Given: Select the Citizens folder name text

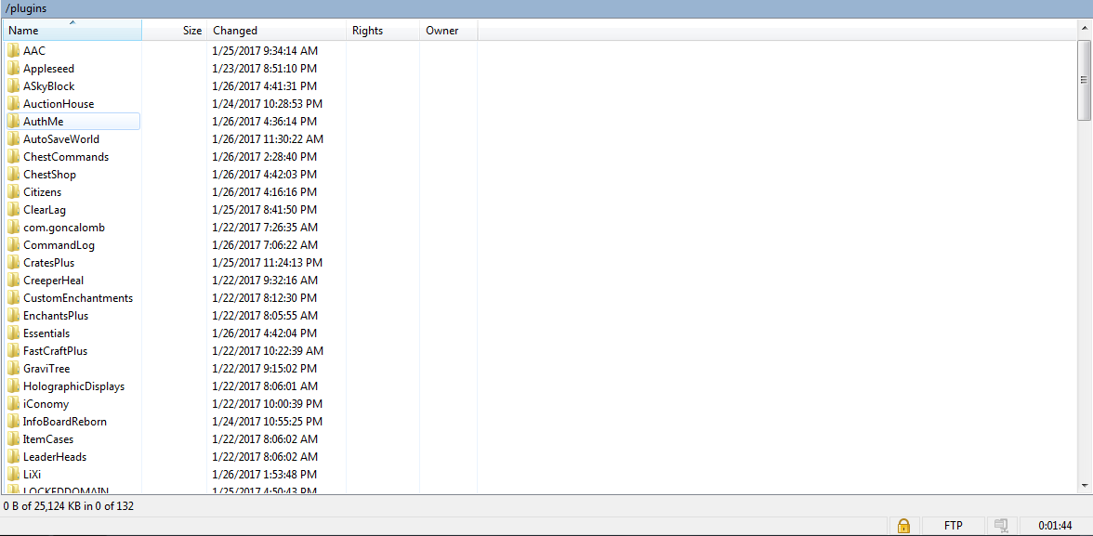Looking at the screenshot, I should coord(43,192).
